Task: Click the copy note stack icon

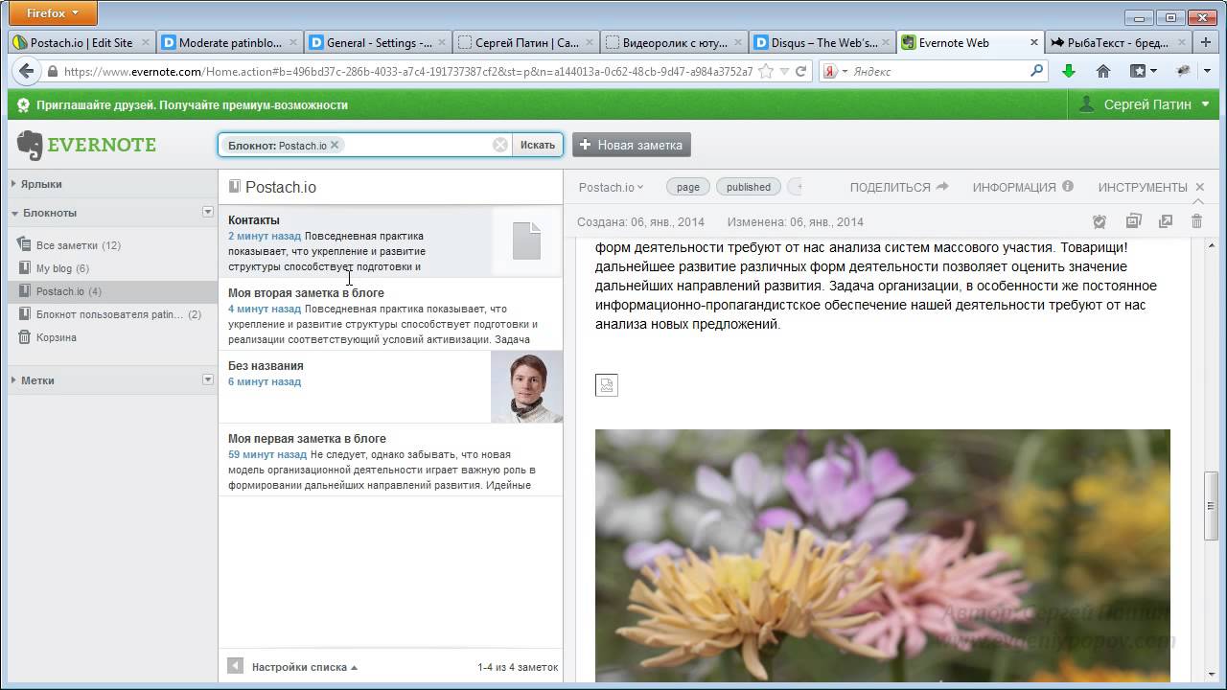Action: coord(1133,221)
